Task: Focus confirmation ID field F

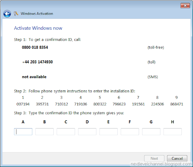Action: tap(130, 132)
